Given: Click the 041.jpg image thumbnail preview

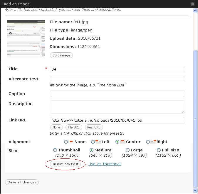Looking at the screenshot, I should pyautogui.click(x=26, y=39).
